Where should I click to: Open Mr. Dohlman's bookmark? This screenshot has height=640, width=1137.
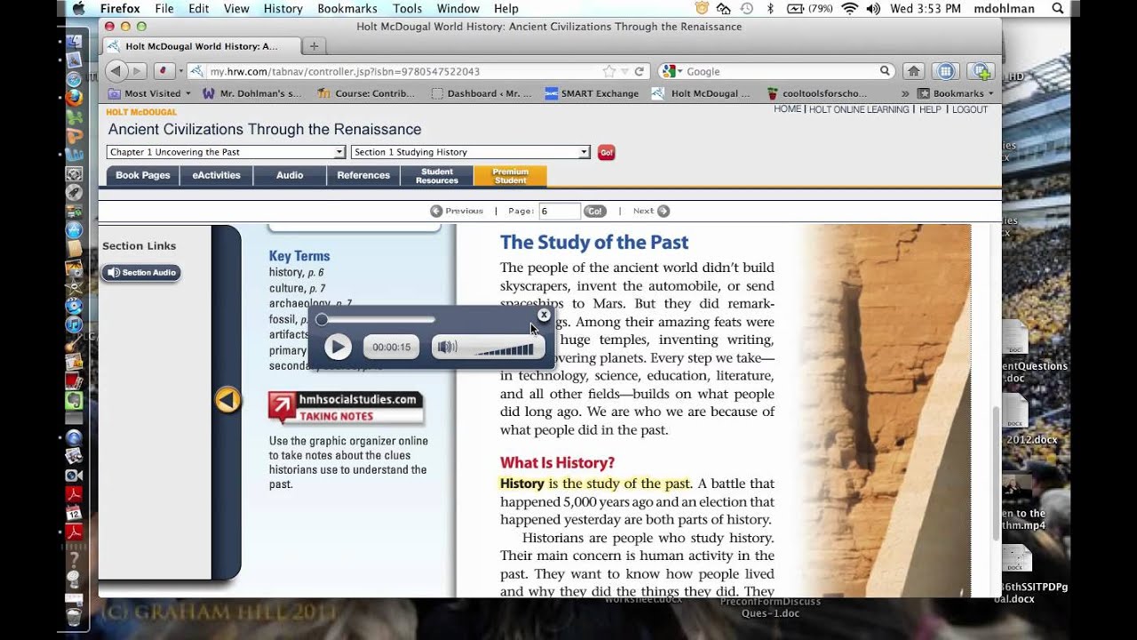(x=252, y=93)
